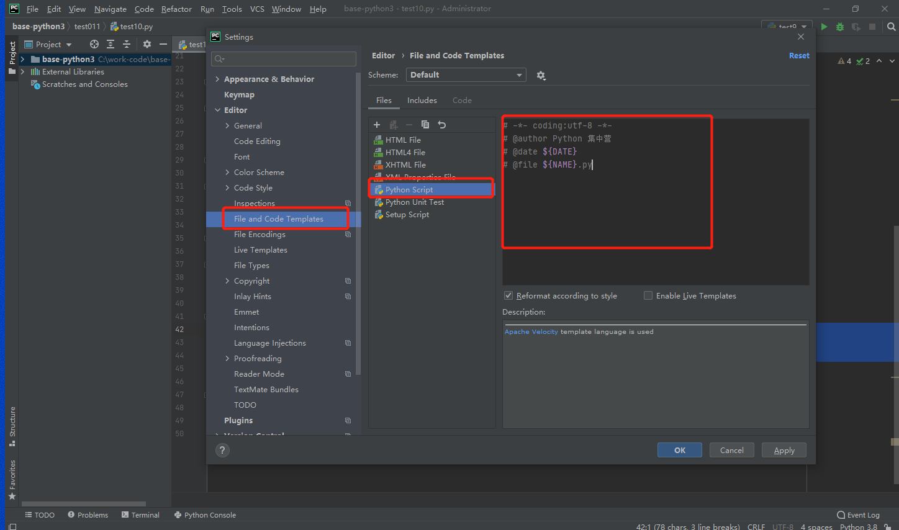Image resolution: width=899 pixels, height=530 pixels.
Task: Open the Navigate menu
Action: pos(111,9)
